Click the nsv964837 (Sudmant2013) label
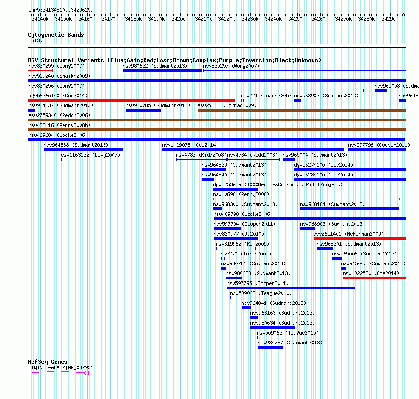The width and height of the screenshot is (419, 399). 61,105
